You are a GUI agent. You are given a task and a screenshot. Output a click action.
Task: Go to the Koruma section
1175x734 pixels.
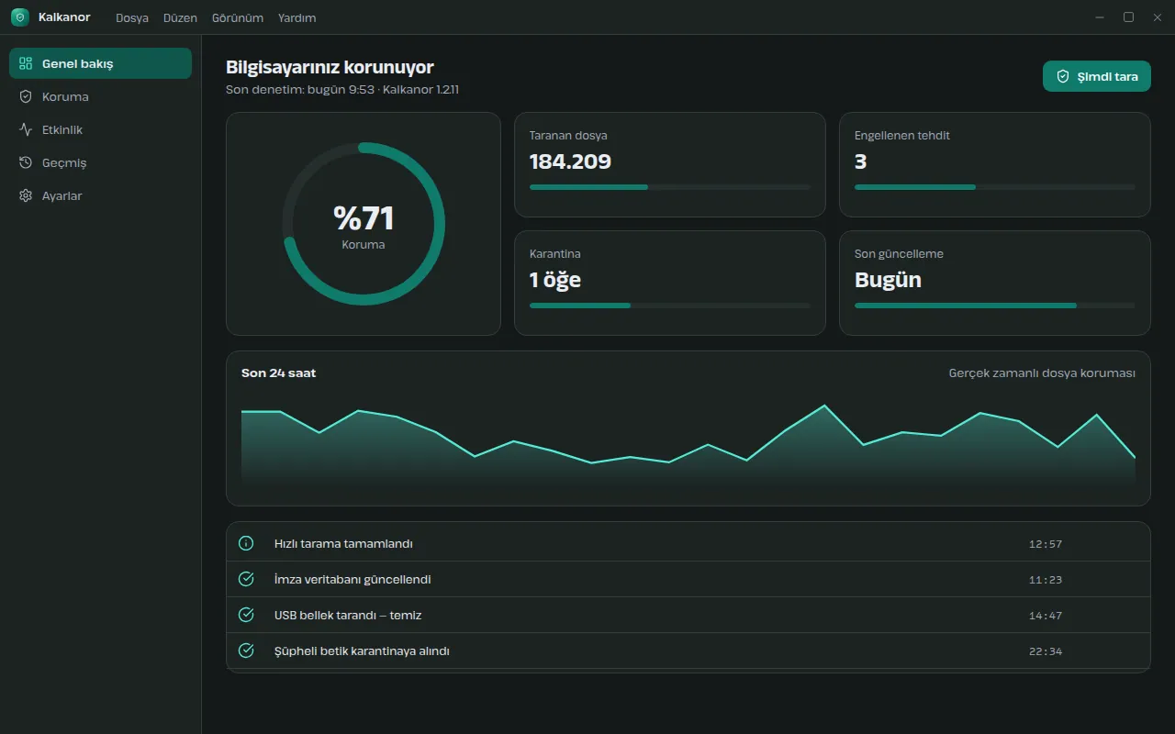click(x=101, y=96)
